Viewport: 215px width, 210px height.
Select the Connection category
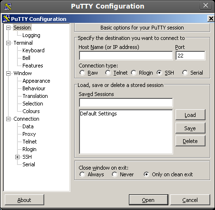pos(26,119)
